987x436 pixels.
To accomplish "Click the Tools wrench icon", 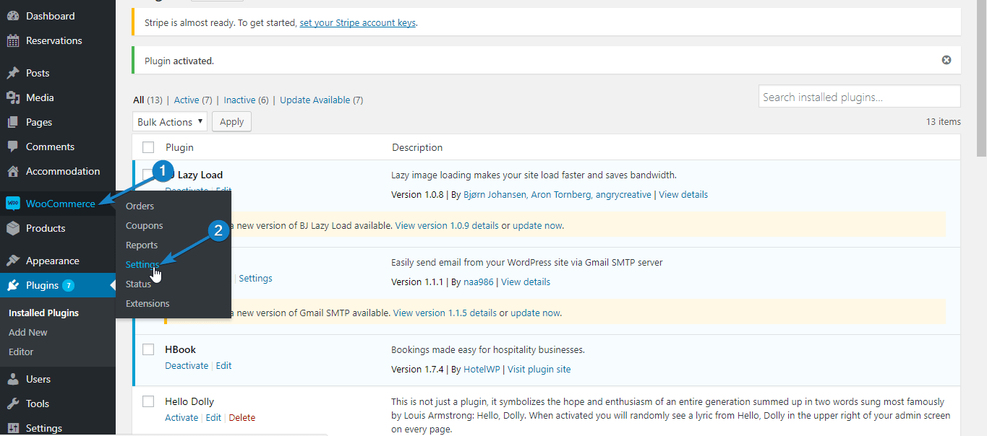I will click(x=13, y=404).
